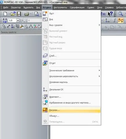Open print preview via the magnifier page icon
126x139 pixels.
coord(37,14)
